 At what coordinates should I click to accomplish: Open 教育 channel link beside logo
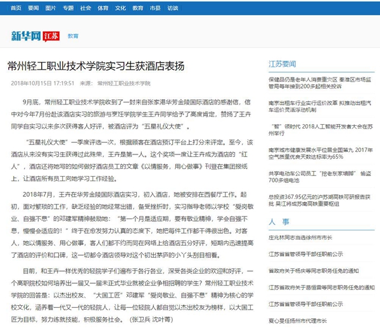click(x=73, y=36)
